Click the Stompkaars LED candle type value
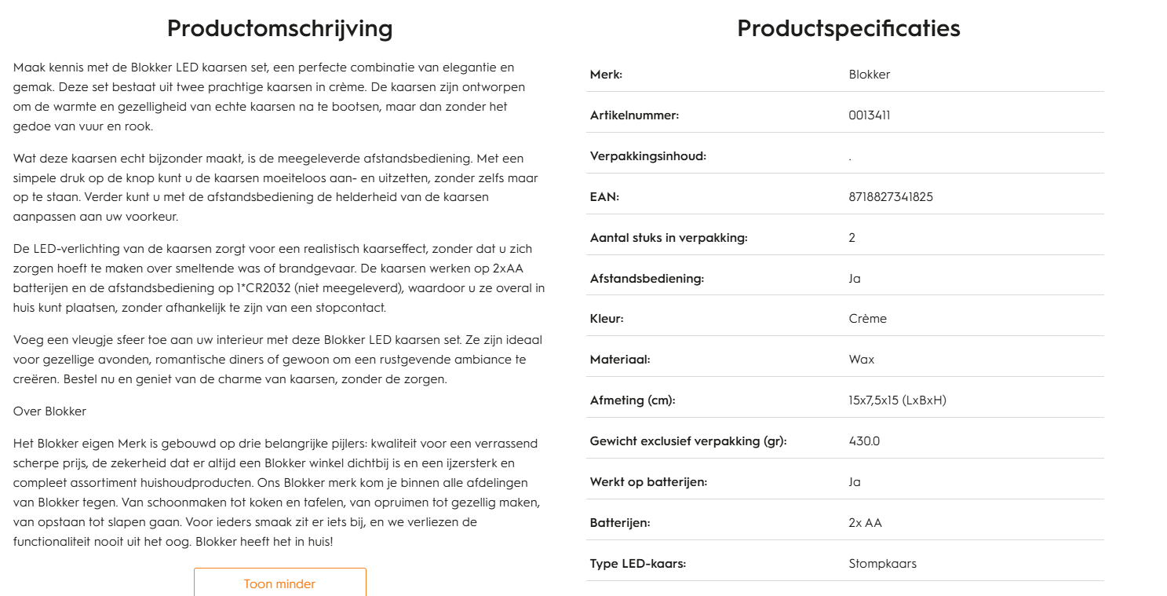Viewport: 1167px width, 596px height. pos(882,564)
